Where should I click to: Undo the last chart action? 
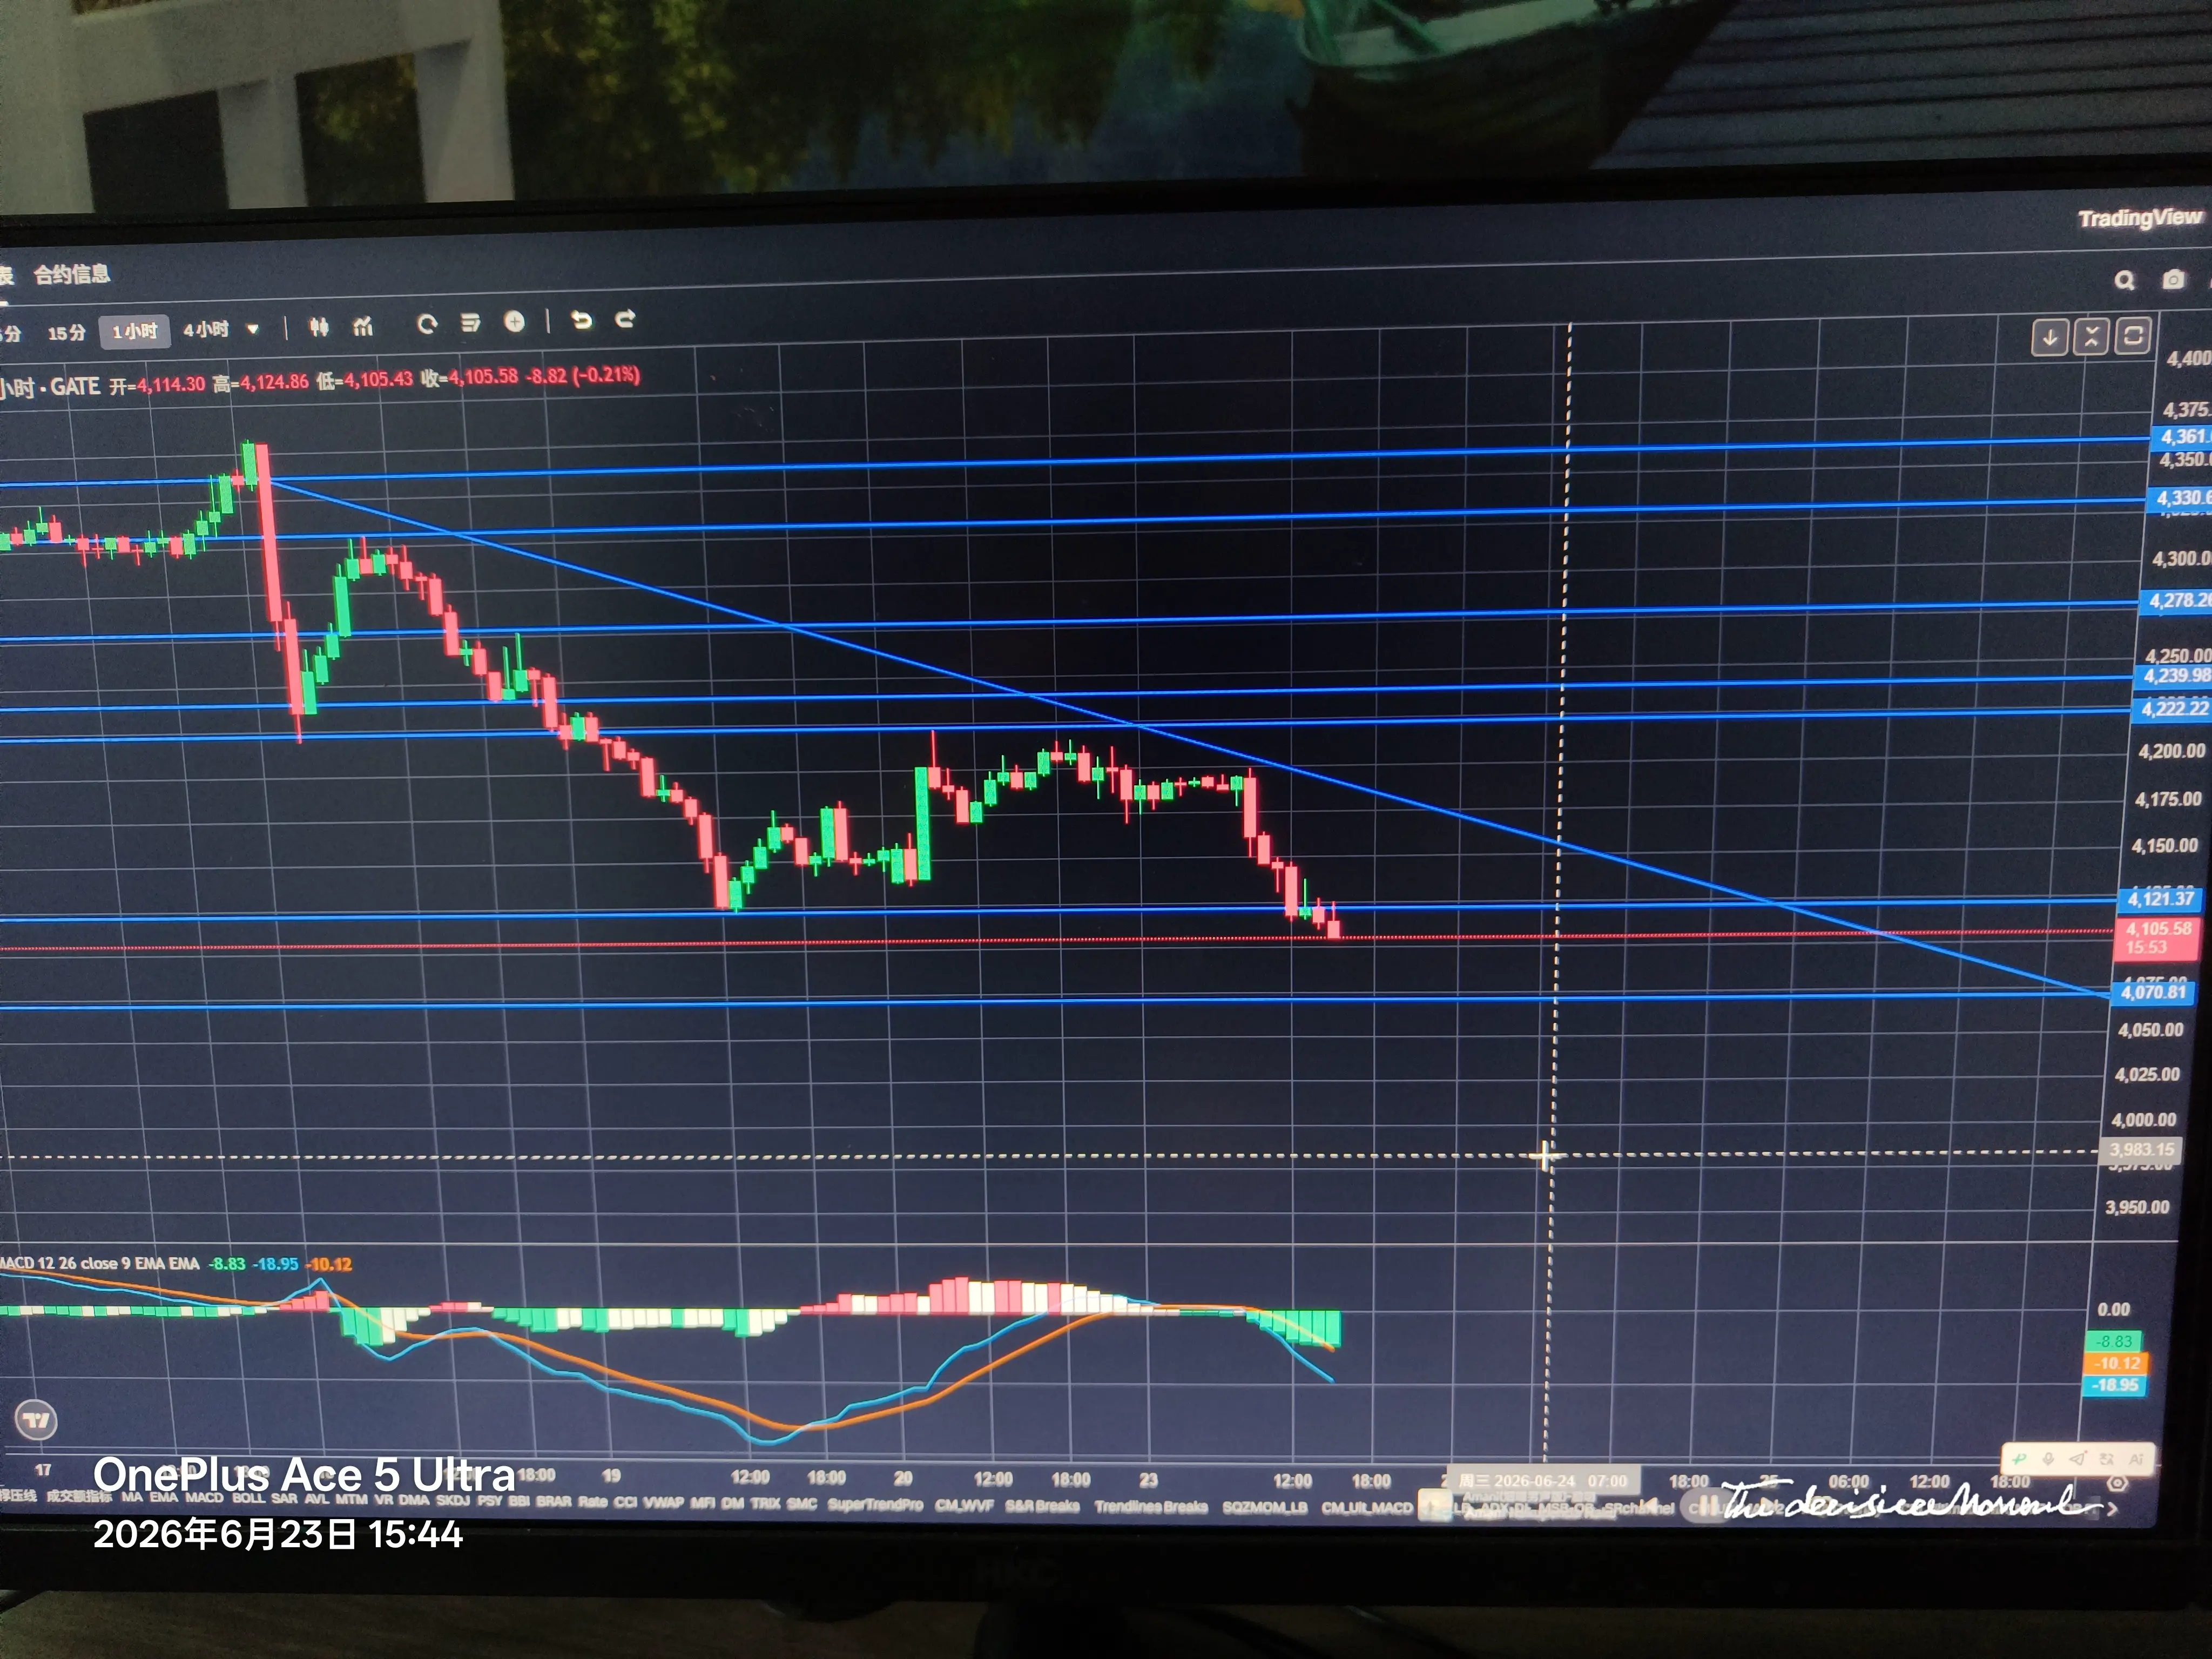click(x=581, y=320)
